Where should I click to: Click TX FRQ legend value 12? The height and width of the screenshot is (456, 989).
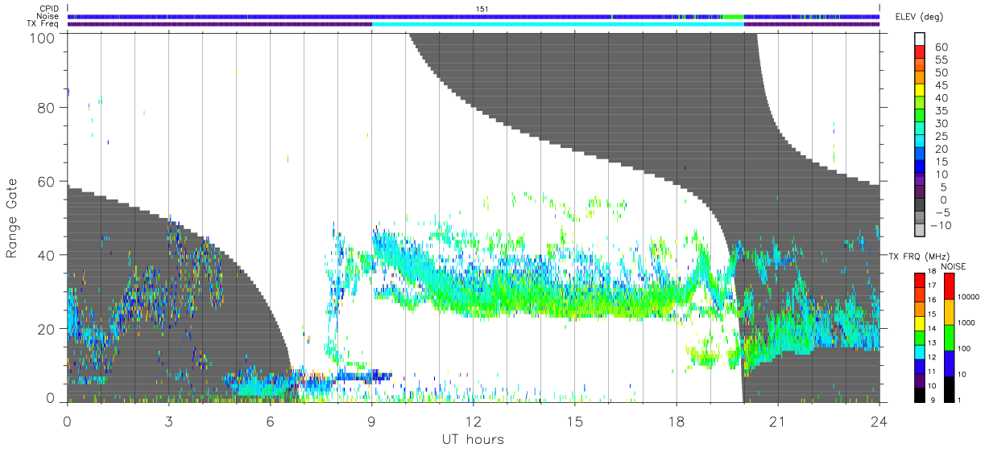point(931,356)
